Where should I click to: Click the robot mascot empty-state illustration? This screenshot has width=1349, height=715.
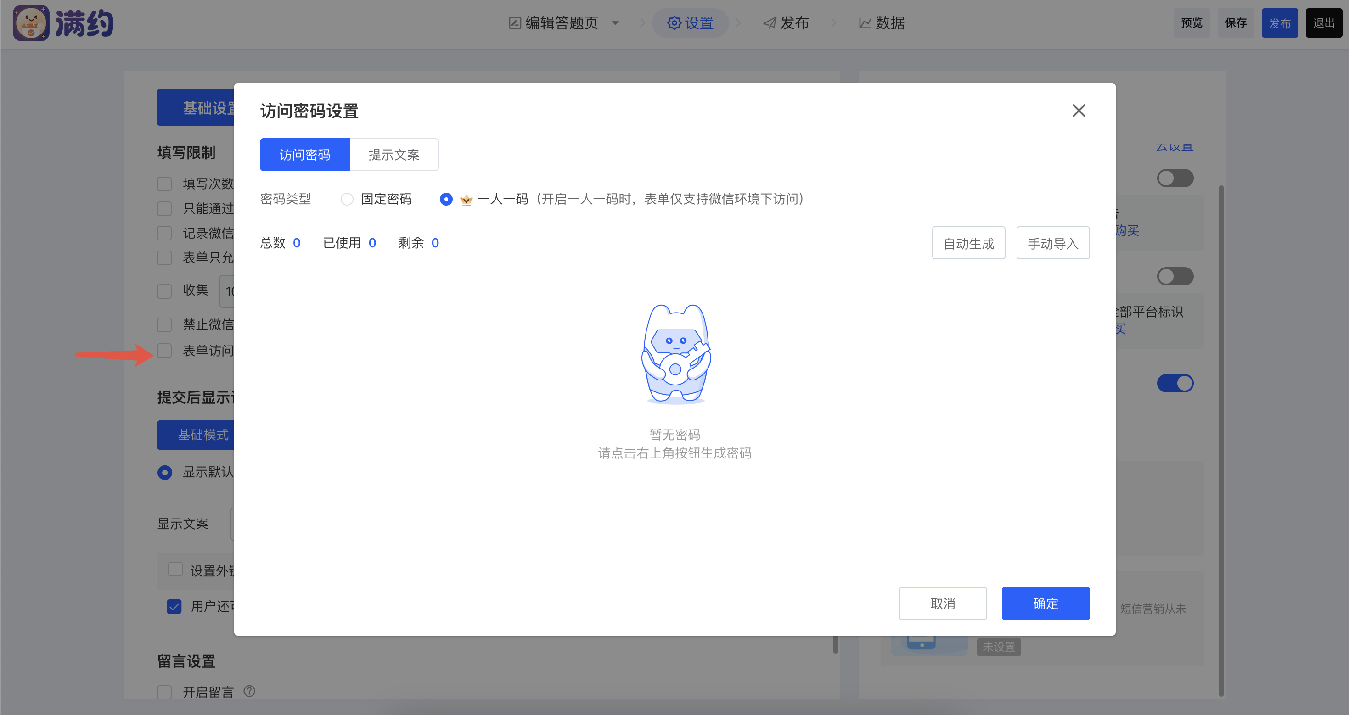(675, 354)
